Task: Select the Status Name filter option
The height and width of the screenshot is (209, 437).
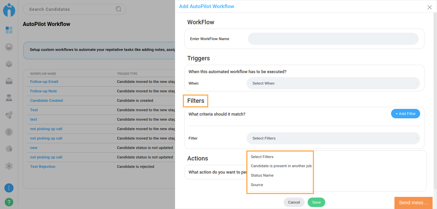Action: pyautogui.click(x=262, y=175)
